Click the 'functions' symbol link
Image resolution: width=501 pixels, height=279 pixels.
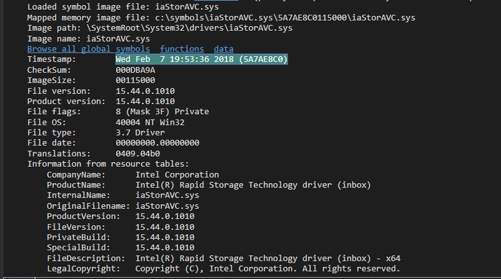(x=182, y=49)
